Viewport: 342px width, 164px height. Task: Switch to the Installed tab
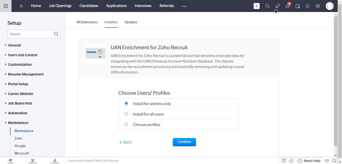point(111,22)
